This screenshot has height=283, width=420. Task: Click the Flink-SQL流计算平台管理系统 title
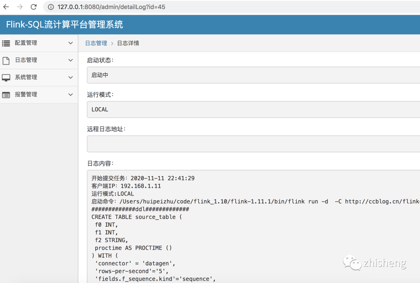(x=64, y=24)
